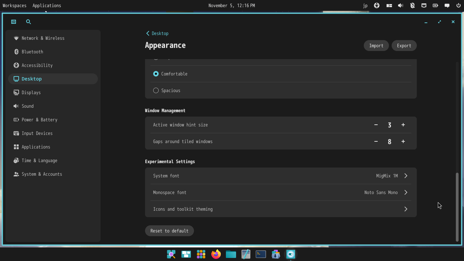Image resolution: width=464 pixels, height=261 pixels.
Task: Open the Files folder icon in dock
Action: pyautogui.click(x=231, y=254)
